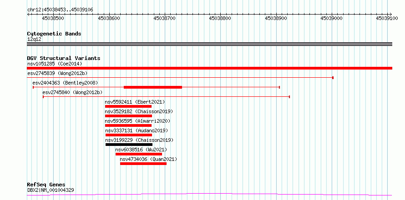The image size is (405, 200).
Task: Click the nsv5936595 (Almarri2020) label
Action: [137, 121]
